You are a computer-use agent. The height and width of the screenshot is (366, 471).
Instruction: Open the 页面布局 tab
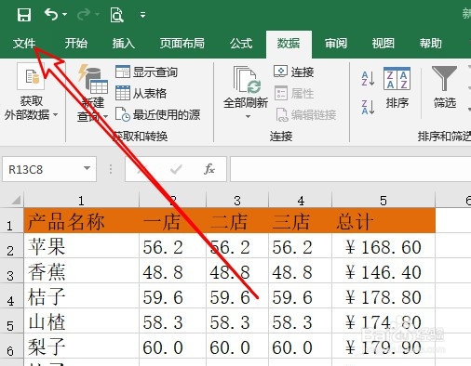[182, 43]
